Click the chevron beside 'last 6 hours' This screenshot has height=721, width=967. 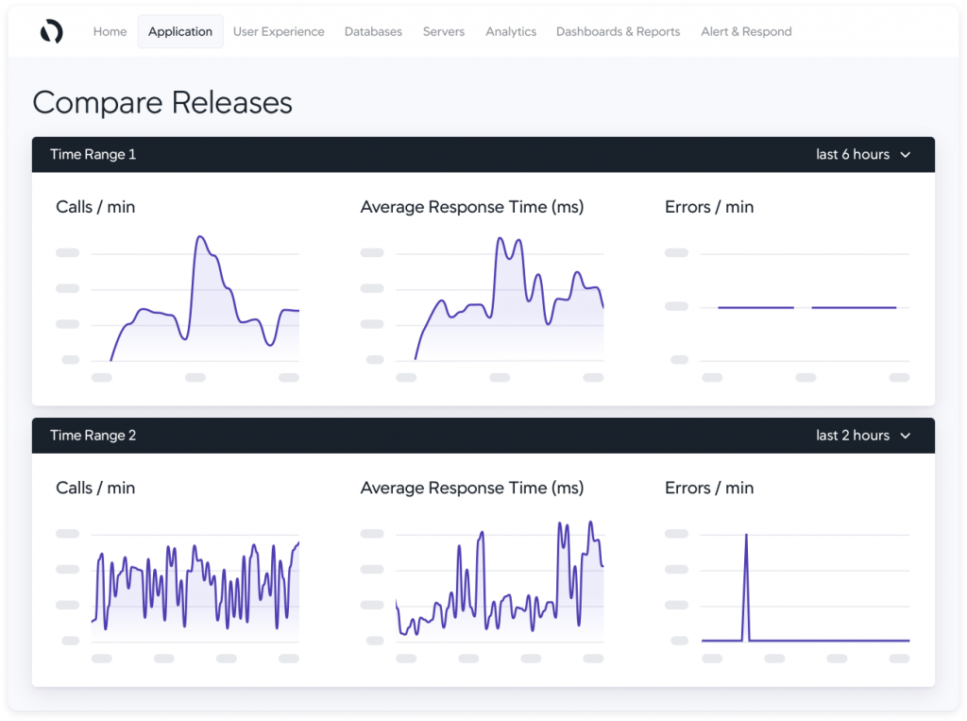click(x=906, y=154)
